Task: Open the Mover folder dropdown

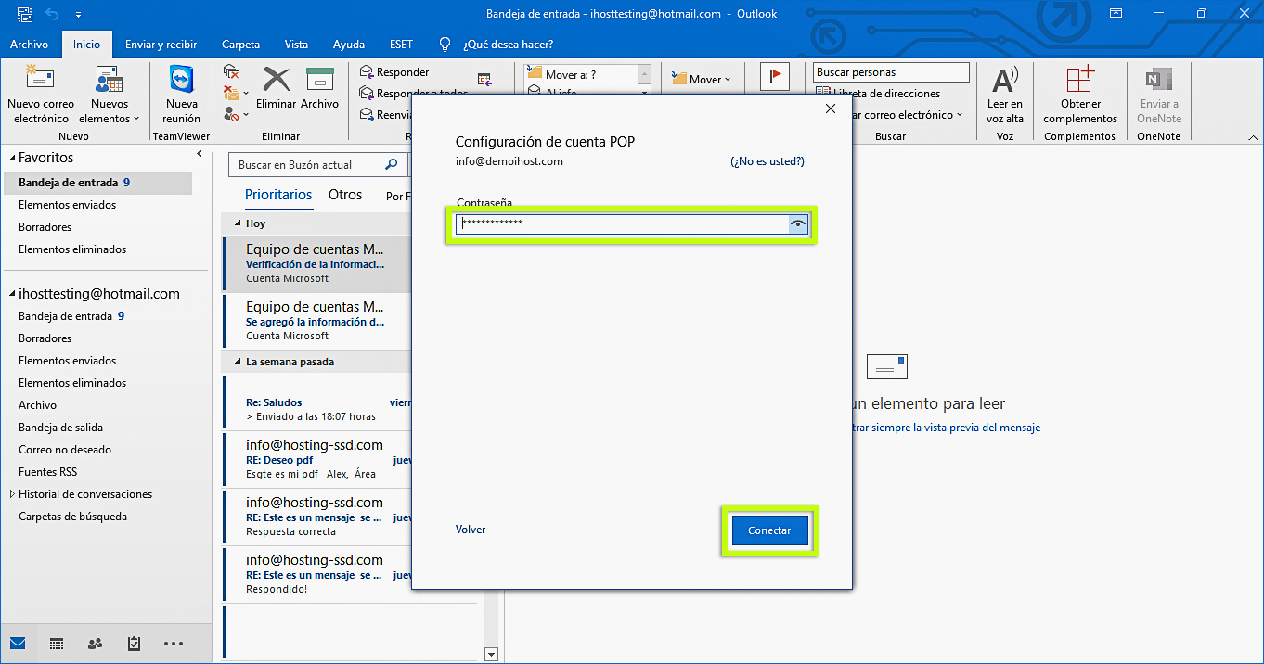Action: [x=702, y=79]
